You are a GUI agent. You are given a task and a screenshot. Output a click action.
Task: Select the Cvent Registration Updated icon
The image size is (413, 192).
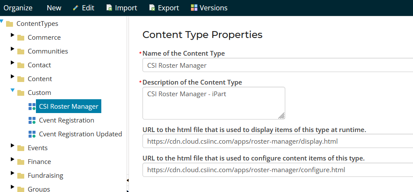(32, 134)
